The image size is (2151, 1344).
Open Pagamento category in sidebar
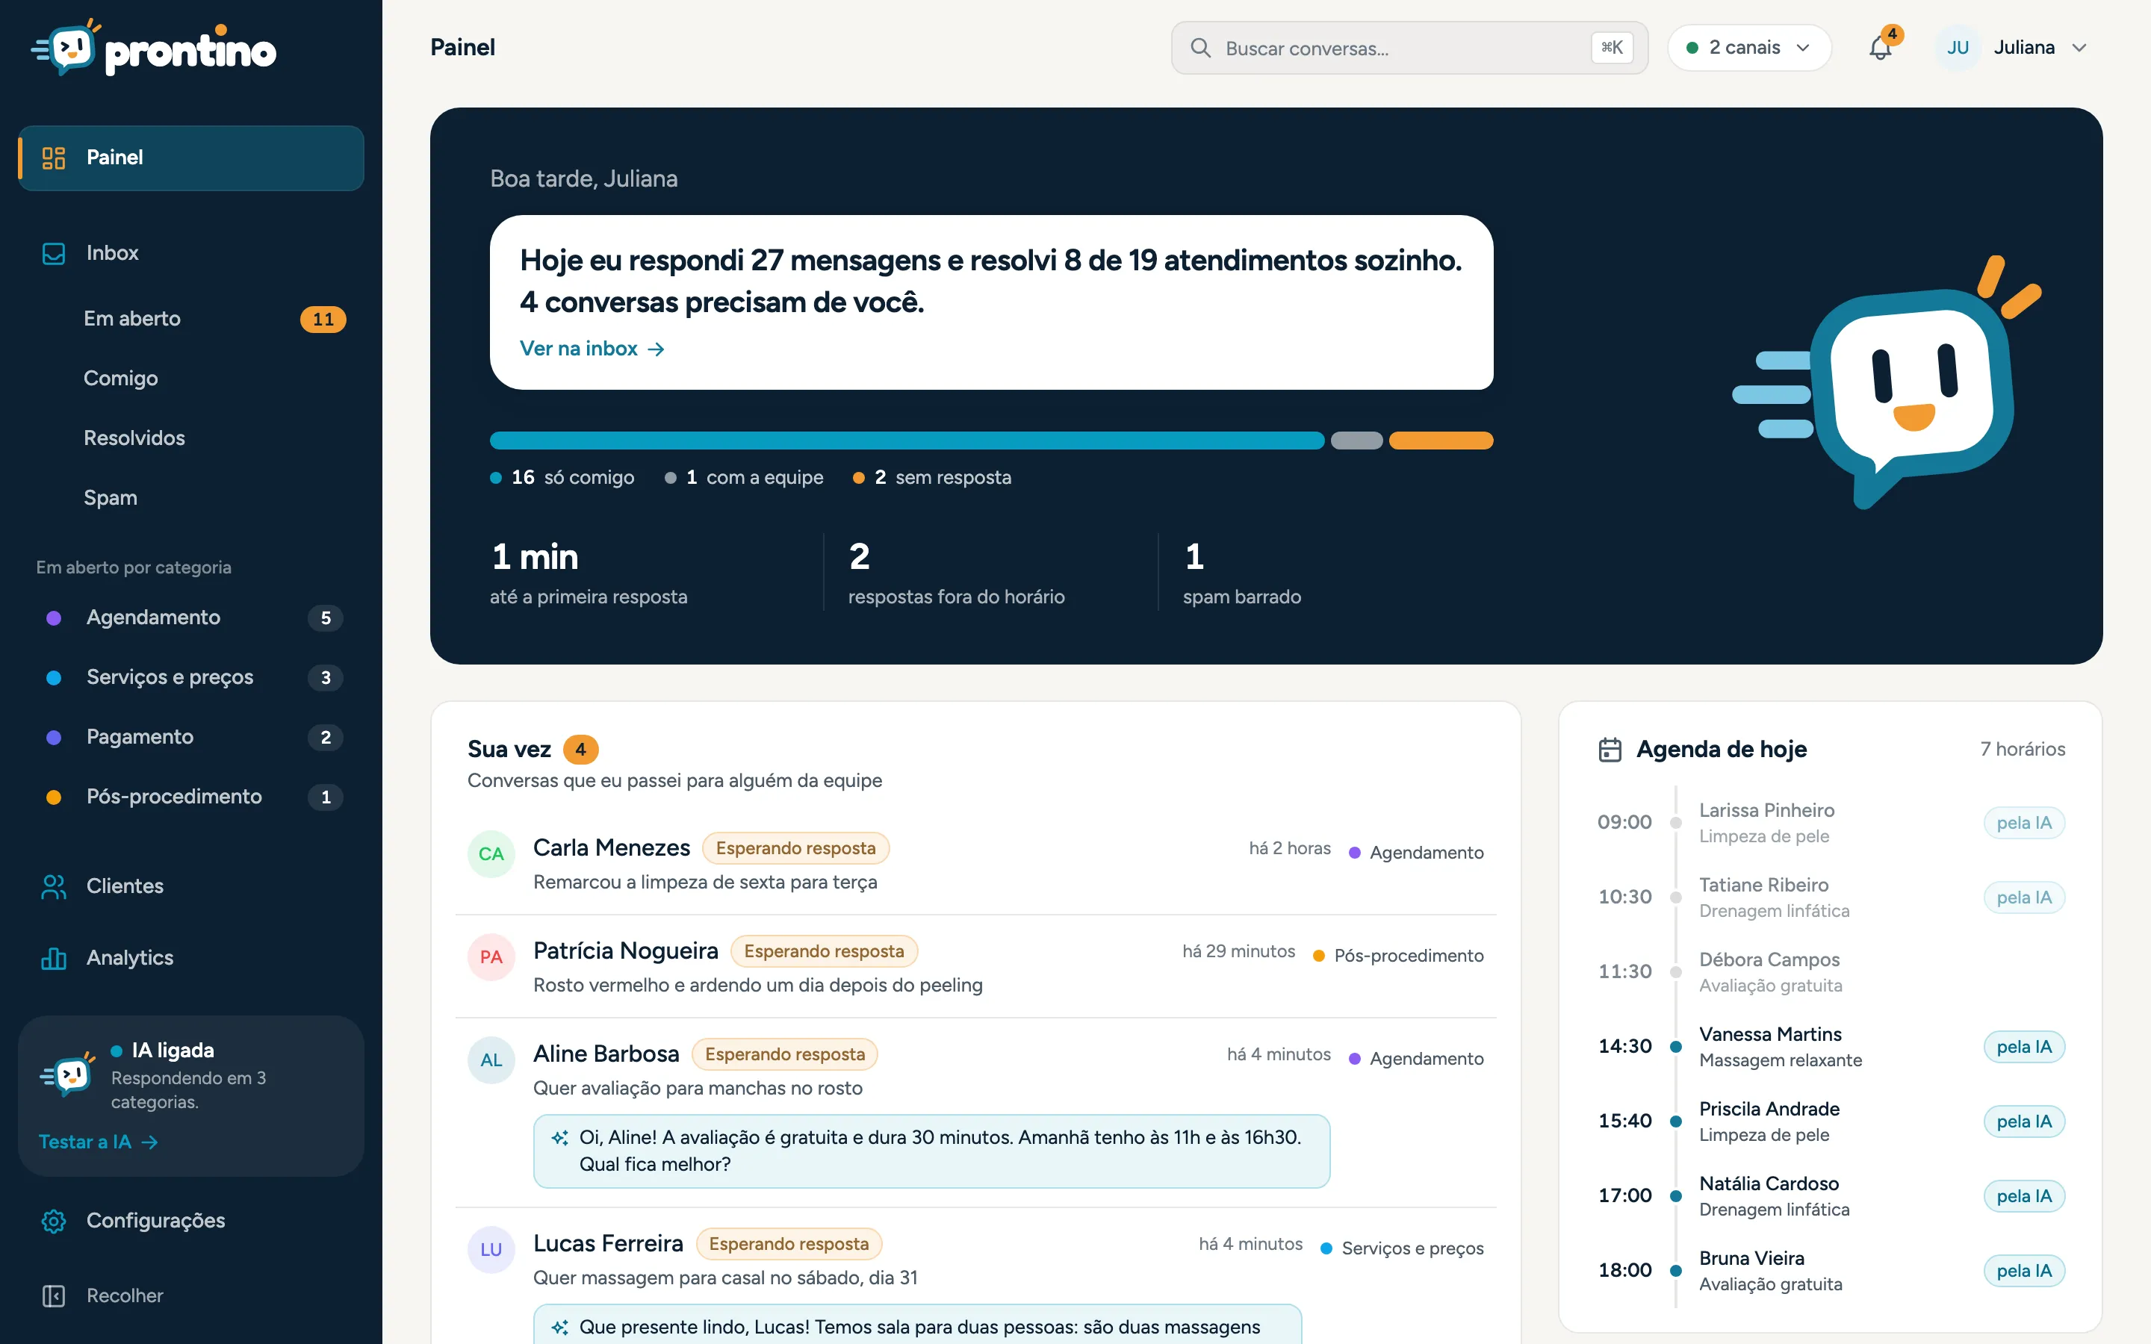[191, 737]
